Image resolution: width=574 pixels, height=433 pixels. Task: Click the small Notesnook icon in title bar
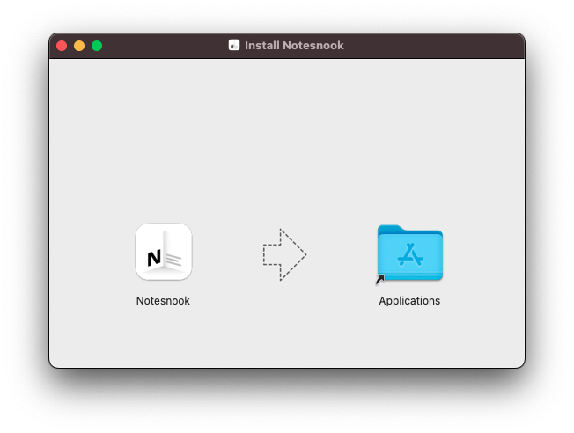234,45
